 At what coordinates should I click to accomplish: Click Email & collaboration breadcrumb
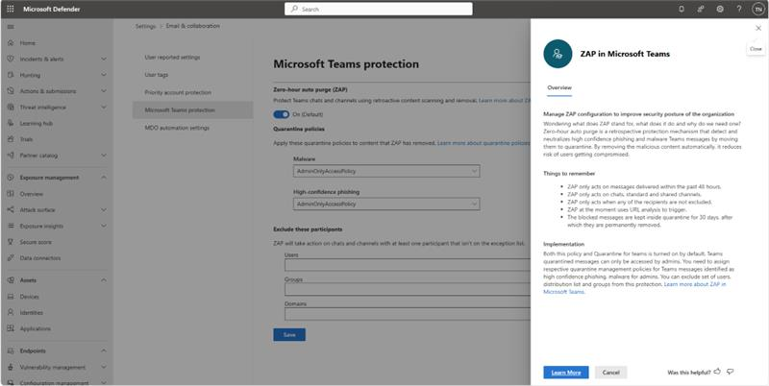click(x=193, y=26)
